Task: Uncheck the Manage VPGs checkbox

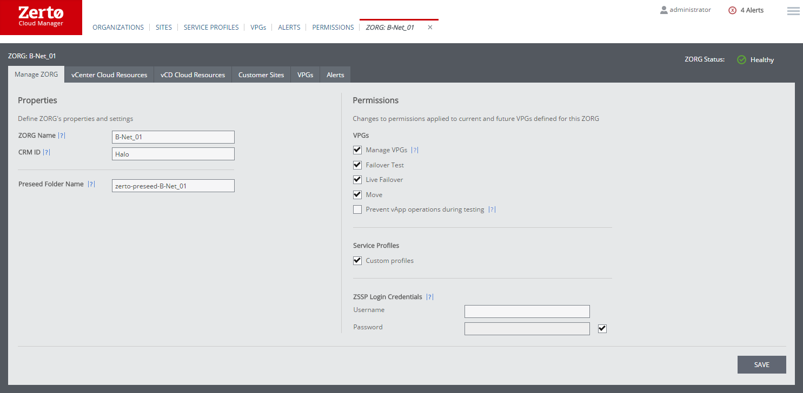Action: [x=357, y=150]
